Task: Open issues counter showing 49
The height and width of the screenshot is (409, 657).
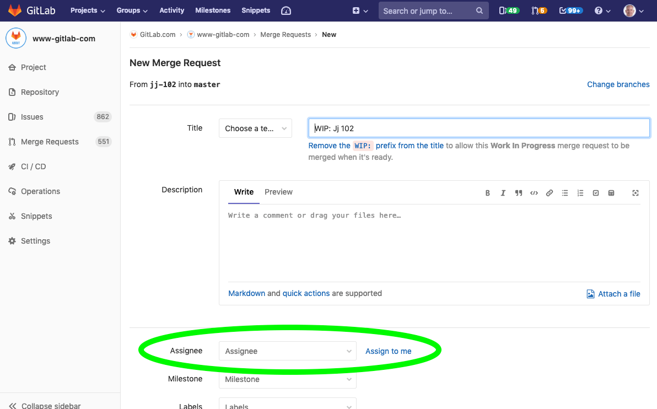Action: (x=509, y=10)
